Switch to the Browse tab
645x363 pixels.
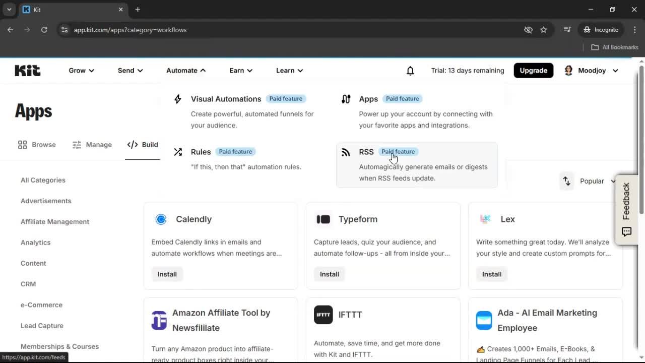36,145
